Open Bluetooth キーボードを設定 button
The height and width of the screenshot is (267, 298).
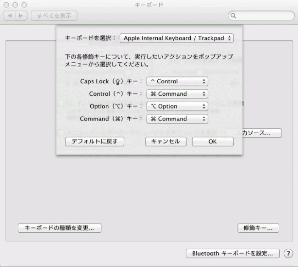tap(232, 254)
